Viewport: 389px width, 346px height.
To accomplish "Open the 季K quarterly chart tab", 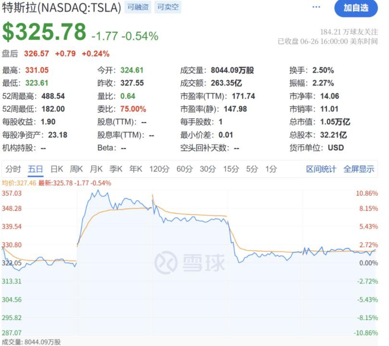I will 116,169.
